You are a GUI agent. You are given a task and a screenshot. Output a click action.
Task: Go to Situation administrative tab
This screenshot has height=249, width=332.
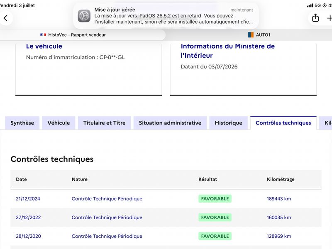coord(170,123)
